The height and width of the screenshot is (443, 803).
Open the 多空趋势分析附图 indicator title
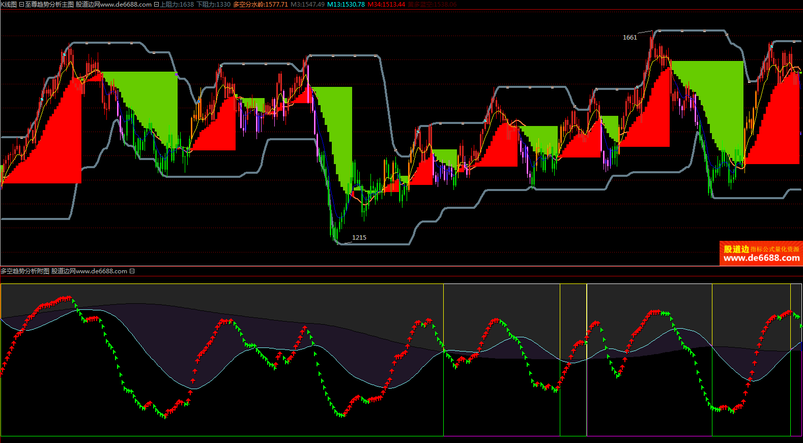[x=25, y=271]
